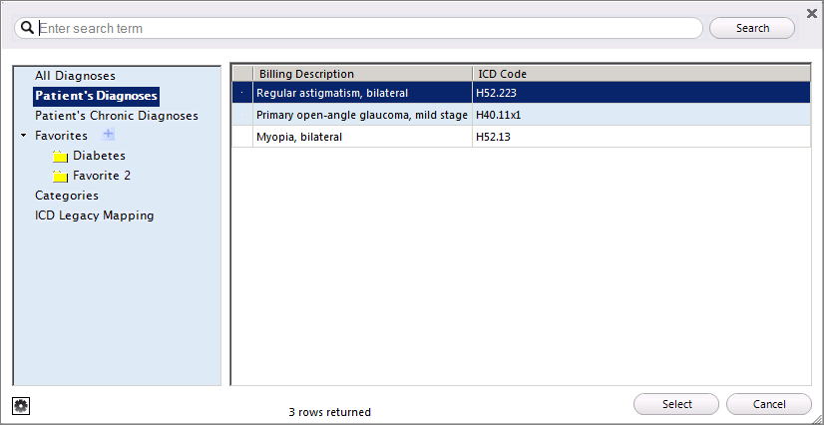Open ICD Legacy Mapping
824x425 pixels.
point(95,215)
